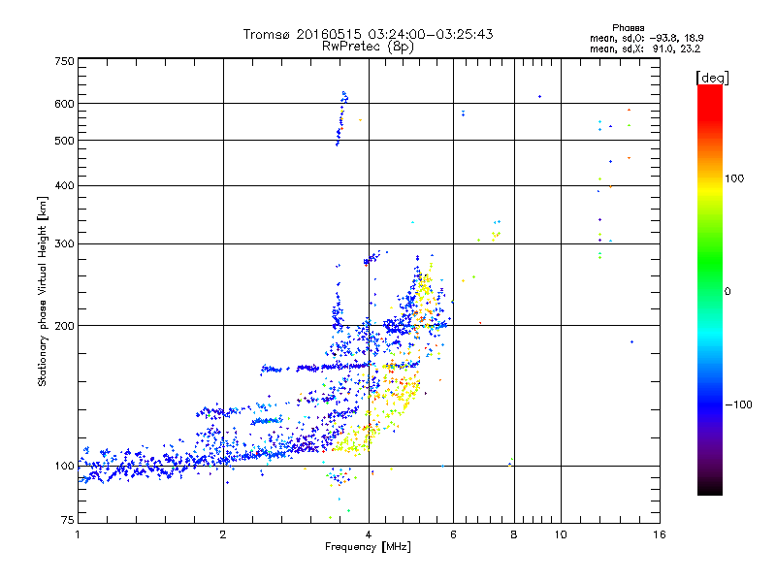Click the y-axis '75' tick label
This screenshot has width=776, height=582.
pyautogui.click(x=68, y=520)
